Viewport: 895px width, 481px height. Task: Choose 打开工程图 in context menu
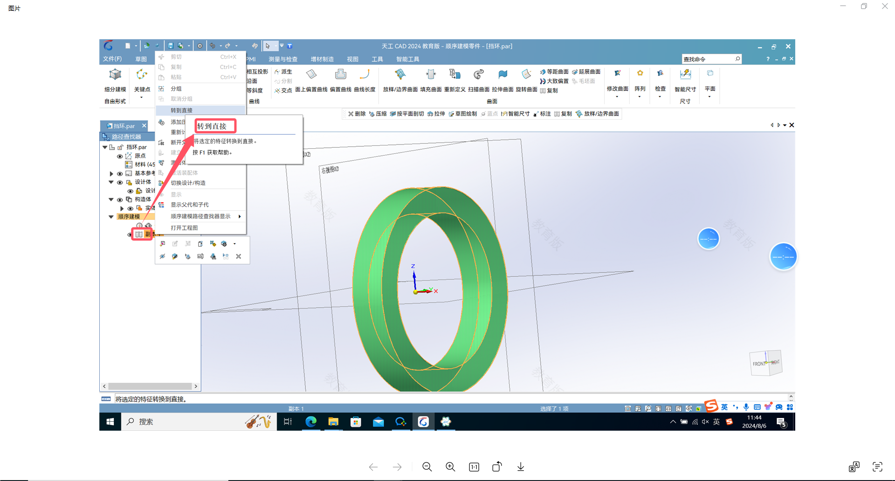click(200, 228)
